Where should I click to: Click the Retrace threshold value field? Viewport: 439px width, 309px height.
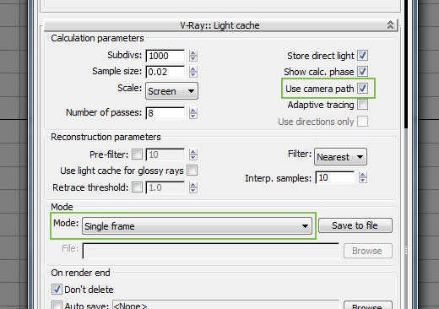click(165, 187)
